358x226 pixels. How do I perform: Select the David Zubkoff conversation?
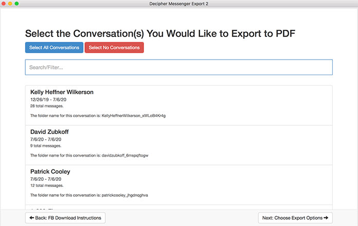coord(179,145)
